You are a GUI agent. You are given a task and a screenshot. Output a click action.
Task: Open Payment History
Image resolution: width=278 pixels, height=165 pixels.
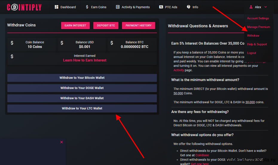point(138,25)
